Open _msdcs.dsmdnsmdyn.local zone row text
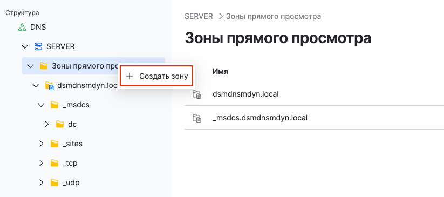The height and width of the screenshot is (197, 444). [x=260, y=118]
